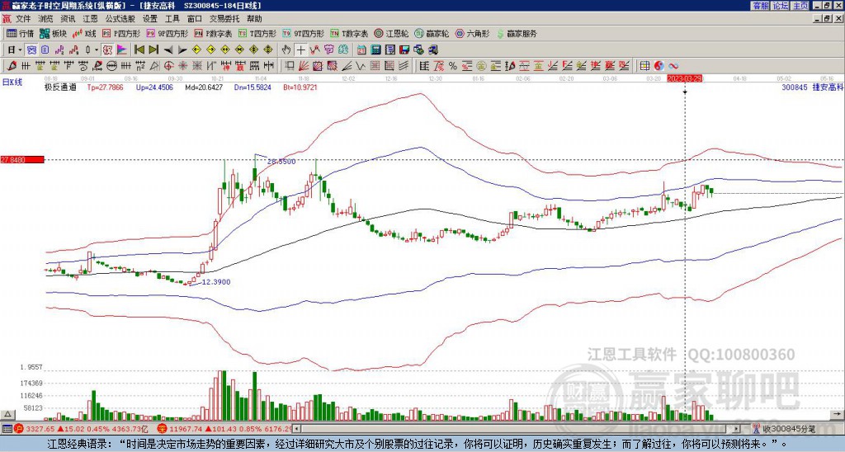Screen dimensions: 845x452
Task: Open the P四方形 tool
Action: point(121,33)
